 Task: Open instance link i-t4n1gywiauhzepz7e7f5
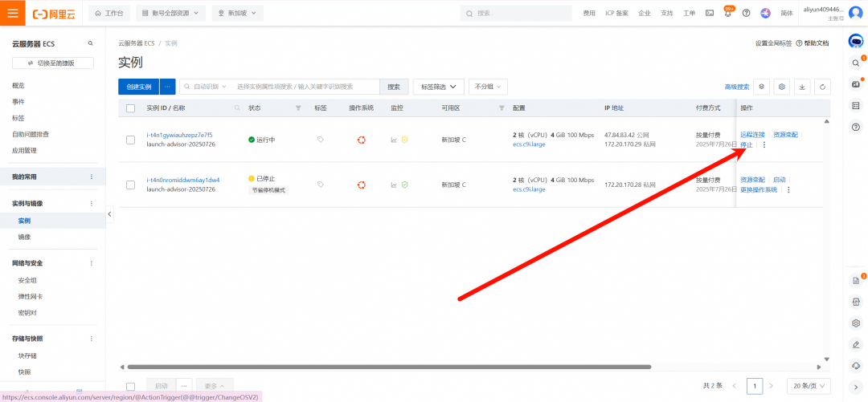(x=179, y=134)
